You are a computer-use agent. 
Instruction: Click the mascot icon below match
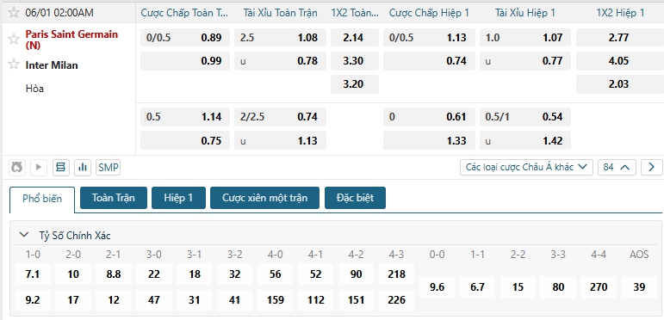(17, 168)
